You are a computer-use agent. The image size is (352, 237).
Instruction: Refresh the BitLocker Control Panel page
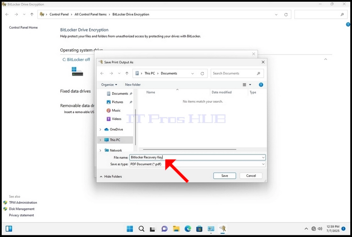(x=286, y=15)
